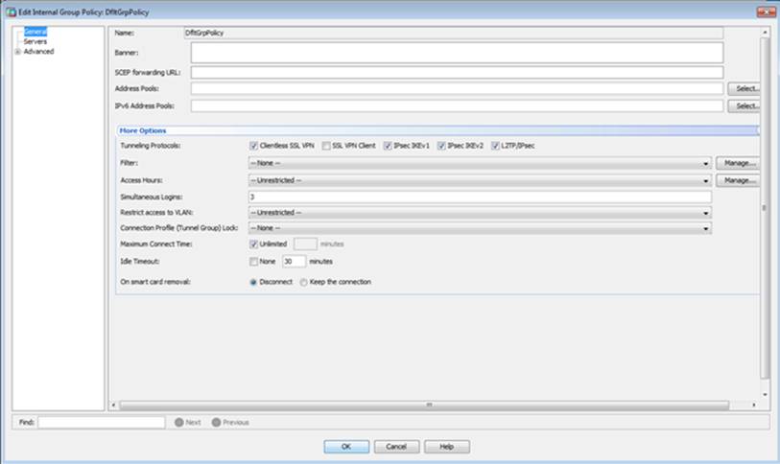The height and width of the screenshot is (464, 780).
Task: Open the Access Hours dropdown
Action: pos(706,180)
